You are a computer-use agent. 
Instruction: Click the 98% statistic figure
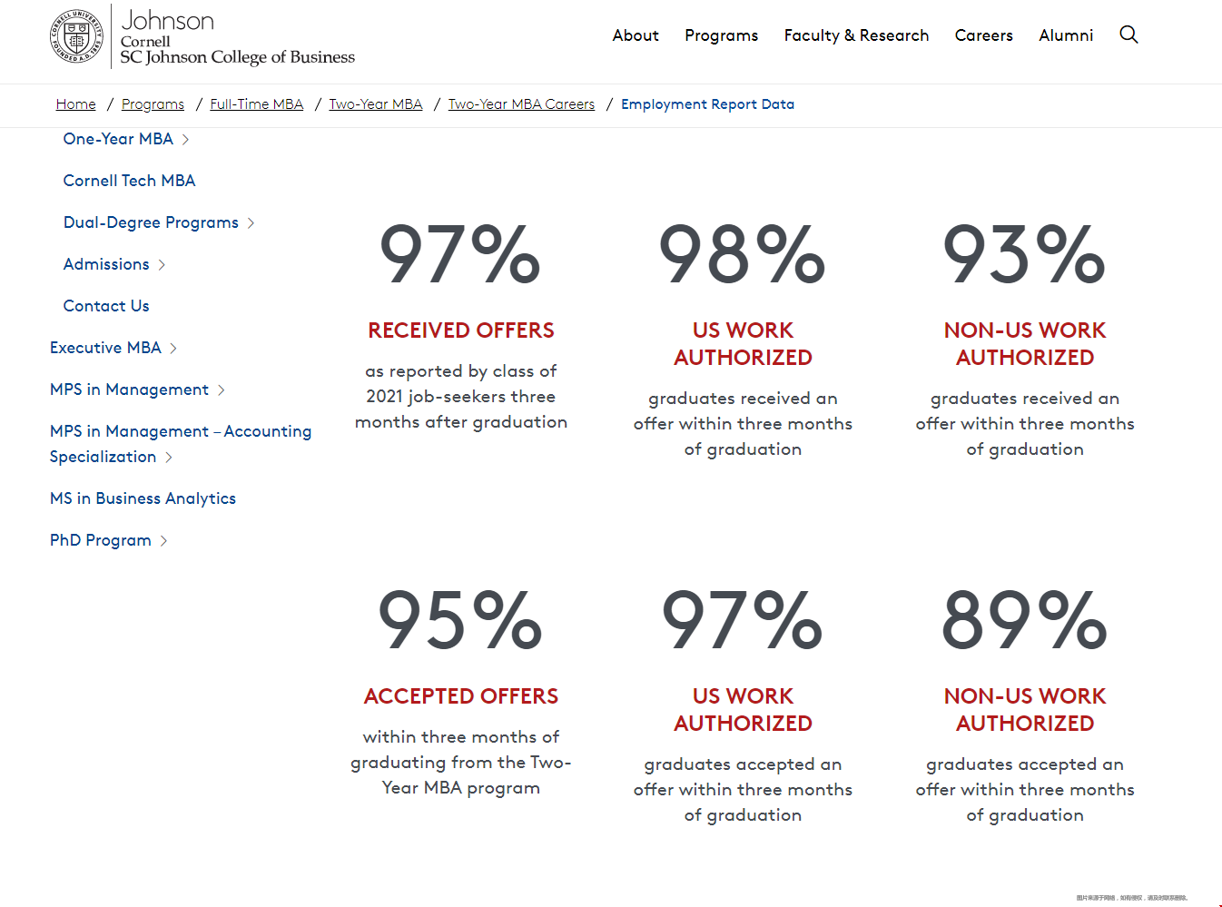click(x=743, y=254)
